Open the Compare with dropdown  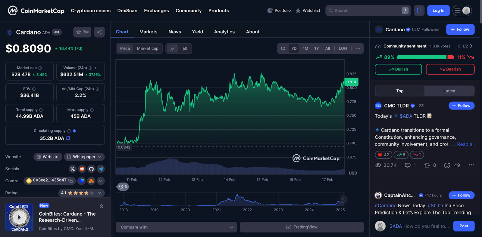point(177,227)
